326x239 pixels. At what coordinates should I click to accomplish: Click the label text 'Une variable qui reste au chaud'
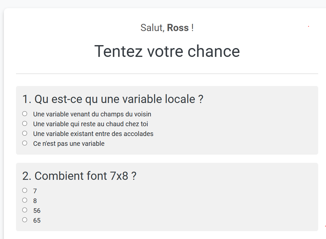tap(79, 124)
